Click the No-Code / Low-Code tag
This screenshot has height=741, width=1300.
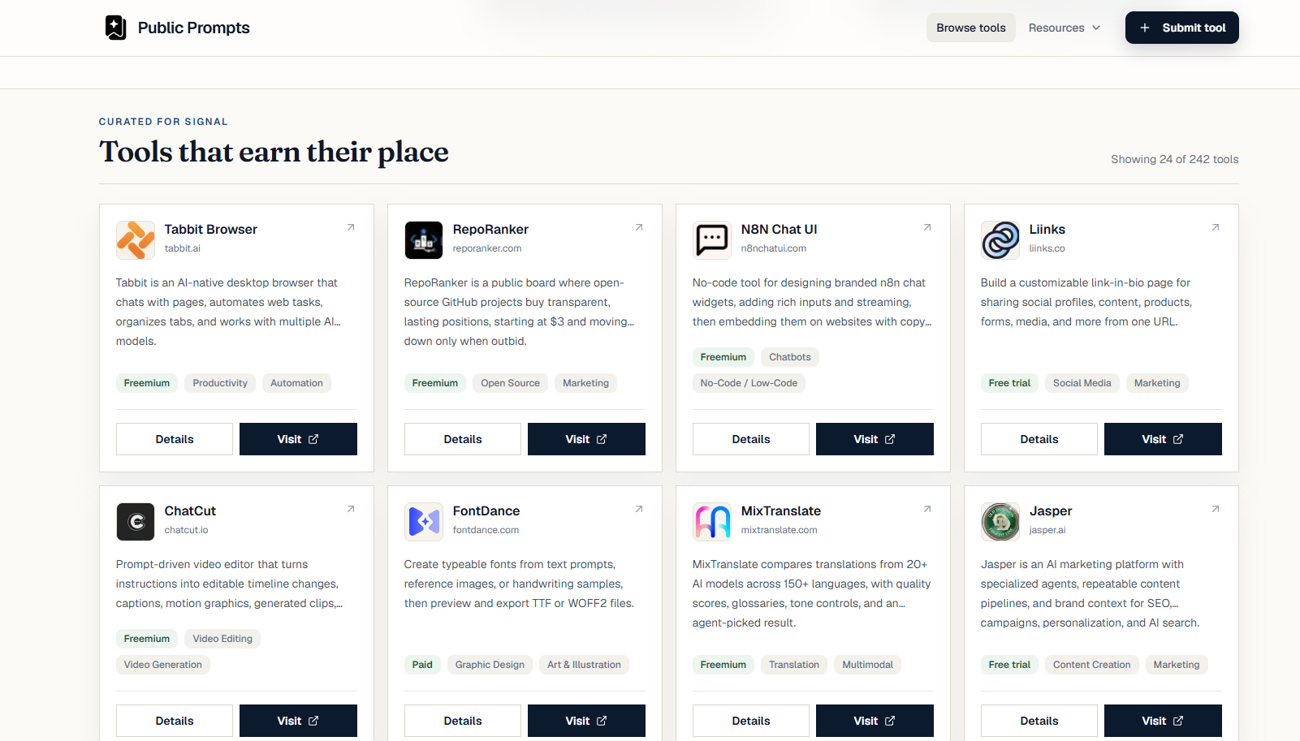(x=749, y=383)
